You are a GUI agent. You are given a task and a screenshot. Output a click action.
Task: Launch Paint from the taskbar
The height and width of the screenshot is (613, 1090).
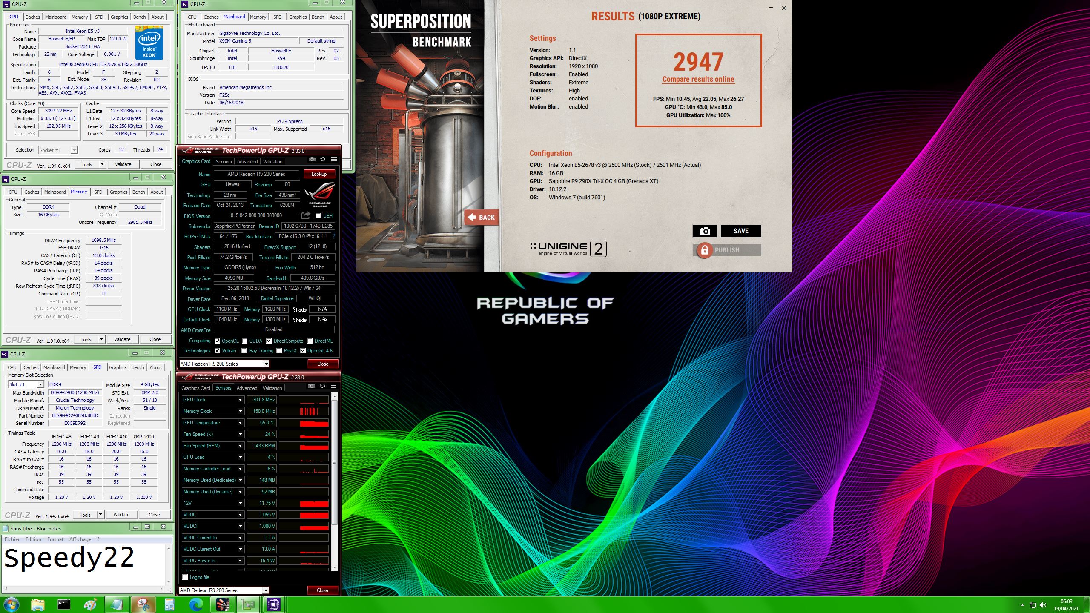(90, 604)
